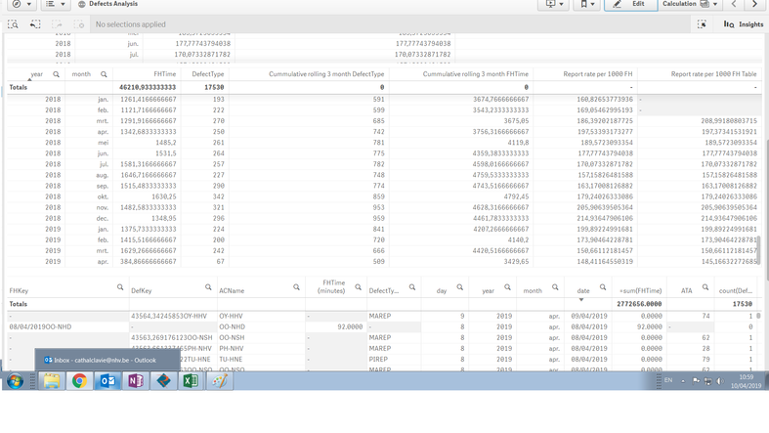The width and height of the screenshot is (769, 433).
Task: Open Windows Start menu
Action: click(15, 381)
